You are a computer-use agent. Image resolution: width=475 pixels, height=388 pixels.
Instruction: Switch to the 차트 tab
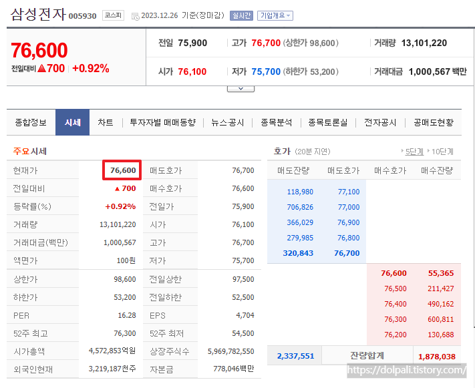tap(106, 122)
